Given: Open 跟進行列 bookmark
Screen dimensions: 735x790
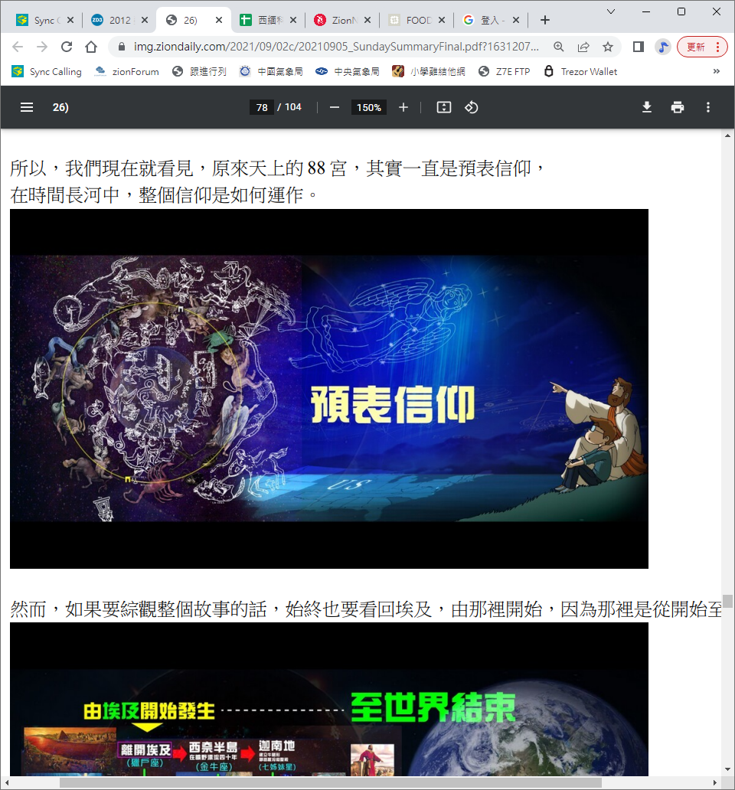Looking at the screenshot, I should point(200,71).
